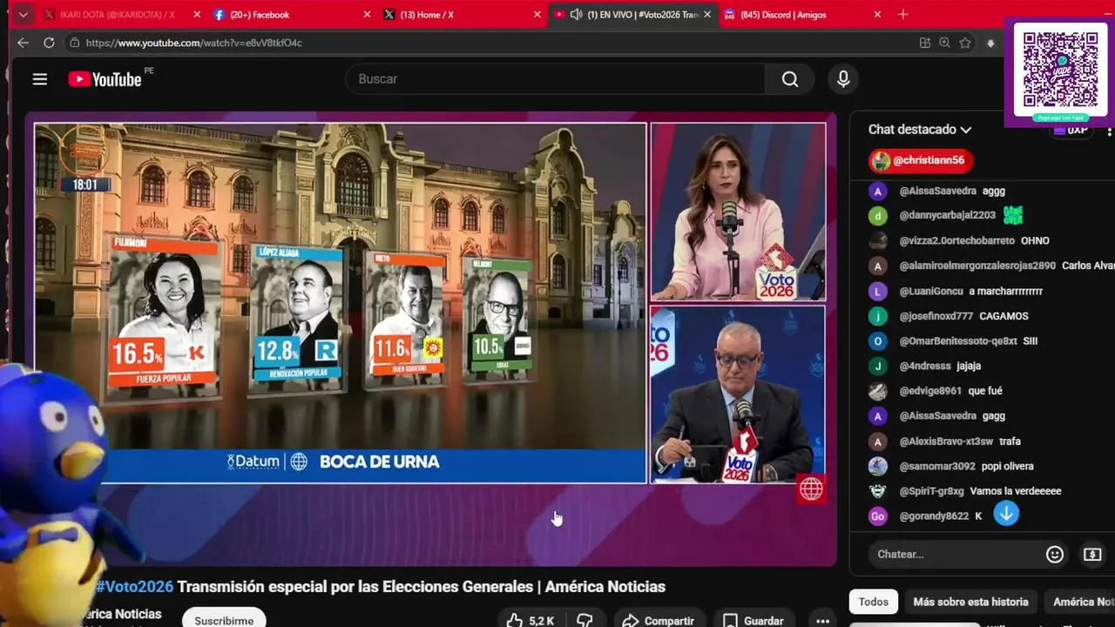
Task: Click the Yape QR code overlay
Action: click(1060, 72)
